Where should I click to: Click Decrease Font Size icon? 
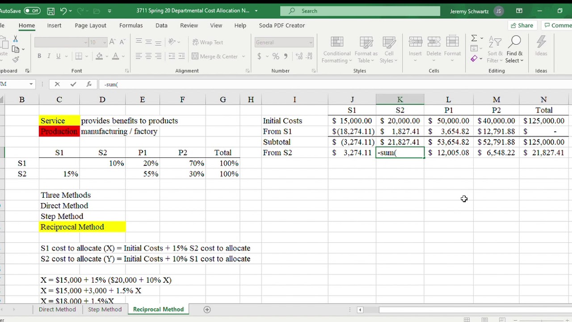point(122,42)
